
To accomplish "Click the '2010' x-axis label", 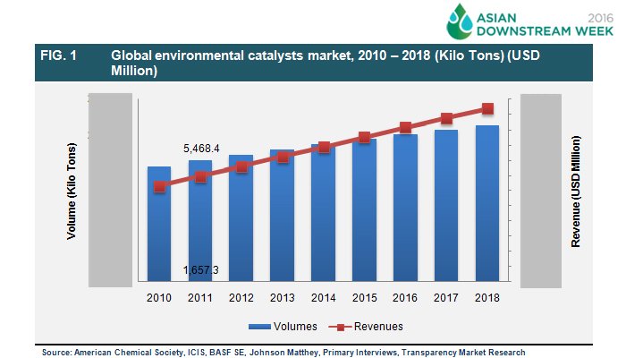I will 159,298.
